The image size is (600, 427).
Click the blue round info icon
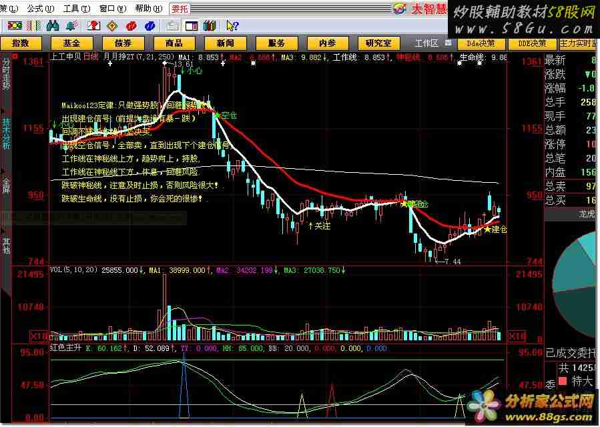[149, 26]
